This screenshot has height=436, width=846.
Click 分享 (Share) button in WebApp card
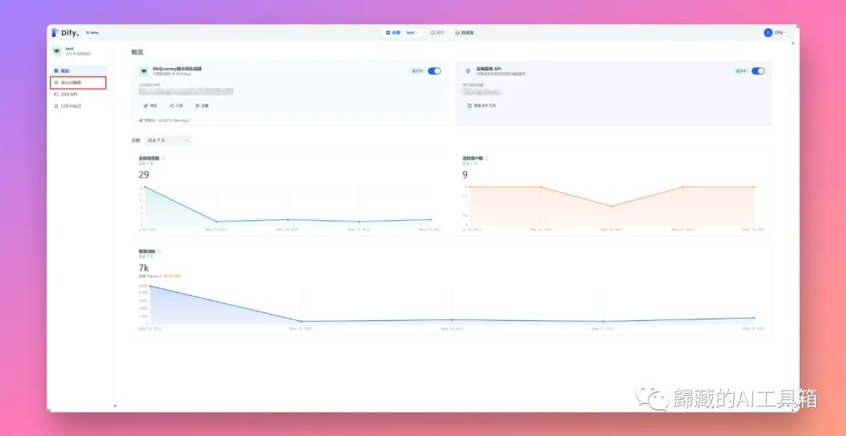[x=176, y=106]
